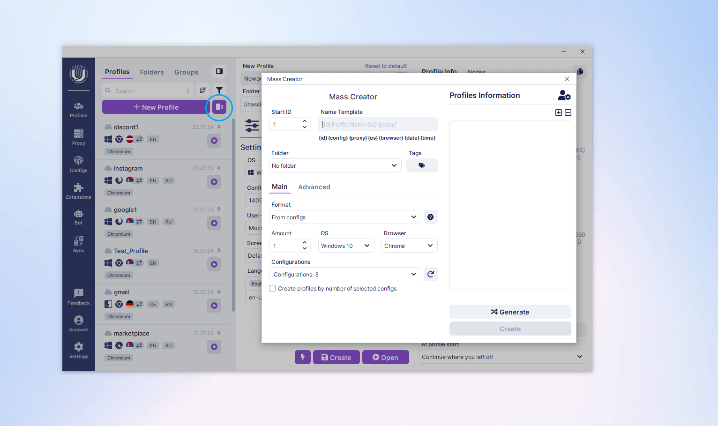Expand all profiles with plus icon
The height and width of the screenshot is (426, 718).
point(558,112)
